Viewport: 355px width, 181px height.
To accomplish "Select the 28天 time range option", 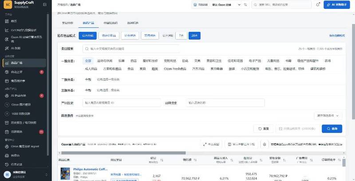I will click(x=194, y=35).
